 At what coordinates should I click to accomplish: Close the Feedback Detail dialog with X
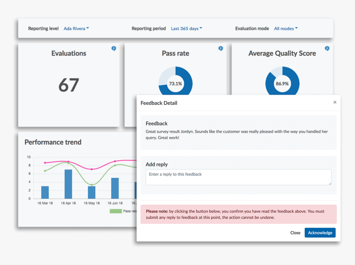[335, 102]
